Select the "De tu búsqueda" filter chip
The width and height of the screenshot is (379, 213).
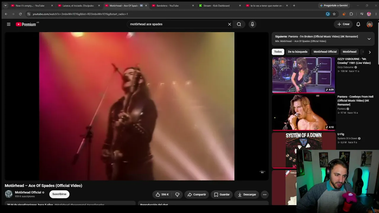(298, 52)
